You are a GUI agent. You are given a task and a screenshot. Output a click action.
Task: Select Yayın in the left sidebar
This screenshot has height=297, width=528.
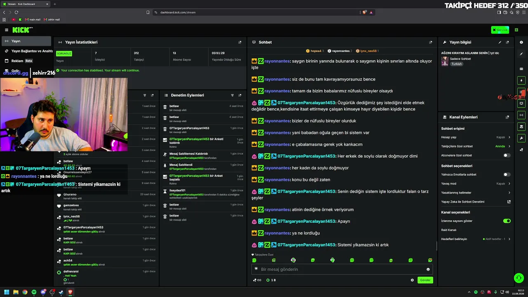point(26,41)
